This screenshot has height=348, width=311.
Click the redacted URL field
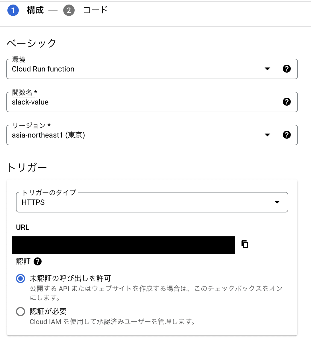123,245
